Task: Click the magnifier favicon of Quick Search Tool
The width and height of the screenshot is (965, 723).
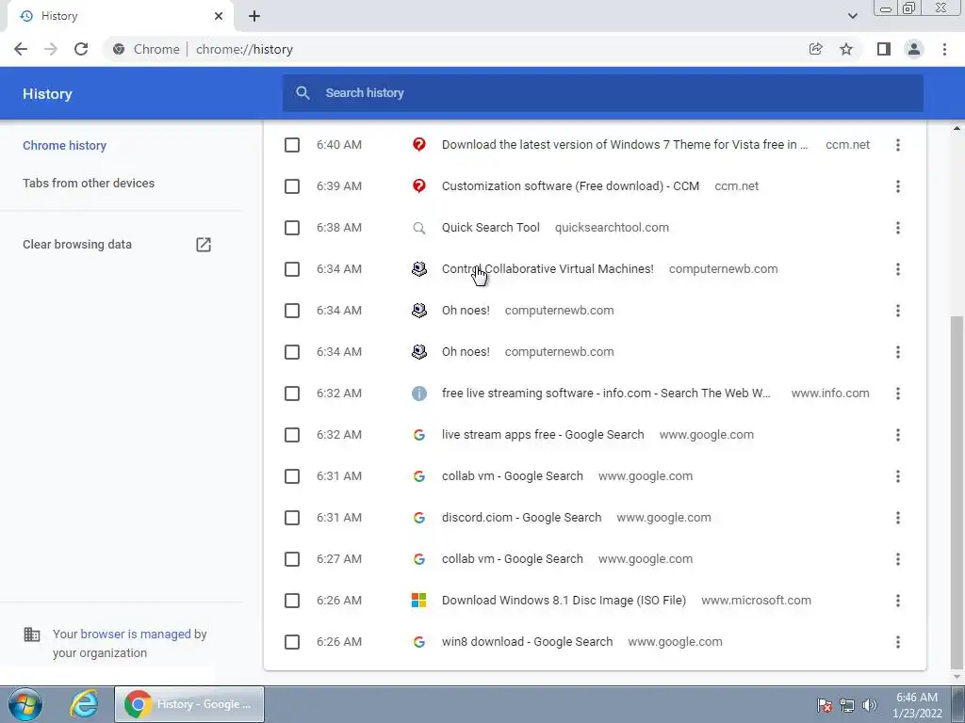Action: click(x=419, y=228)
